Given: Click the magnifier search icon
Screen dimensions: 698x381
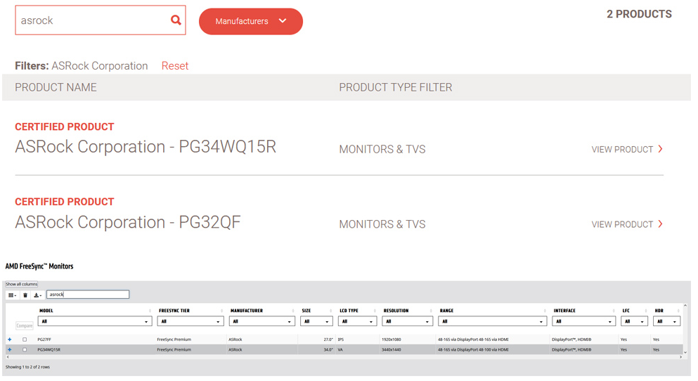Looking at the screenshot, I should pyautogui.click(x=176, y=20).
